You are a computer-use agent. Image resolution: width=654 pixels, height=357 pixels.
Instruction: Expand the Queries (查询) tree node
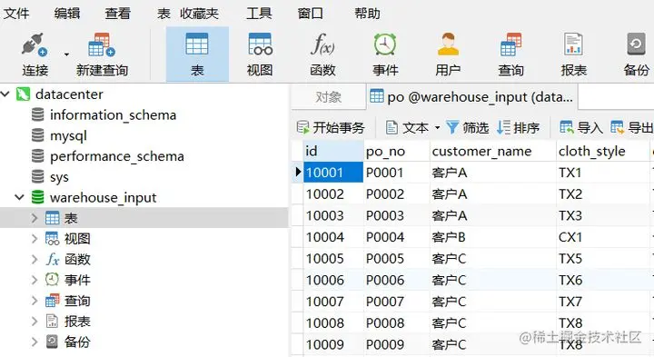(x=35, y=301)
